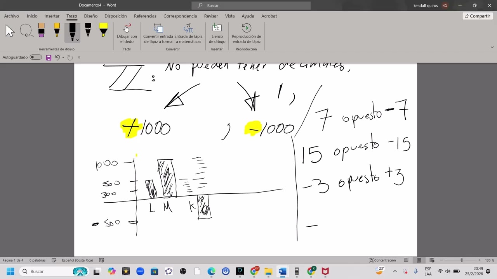Click the zoom in plus button

(480, 260)
